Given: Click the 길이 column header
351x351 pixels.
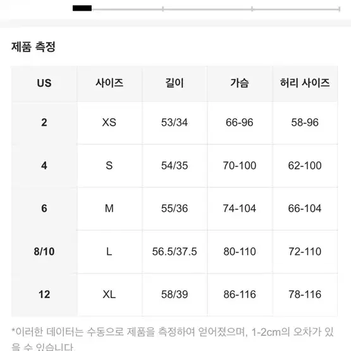Looking at the screenshot, I should coord(175,83).
